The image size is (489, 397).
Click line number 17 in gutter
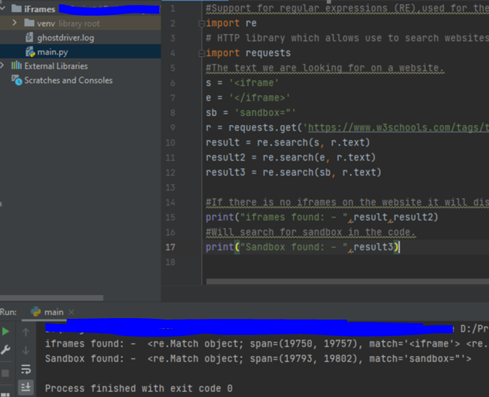[171, 247]
